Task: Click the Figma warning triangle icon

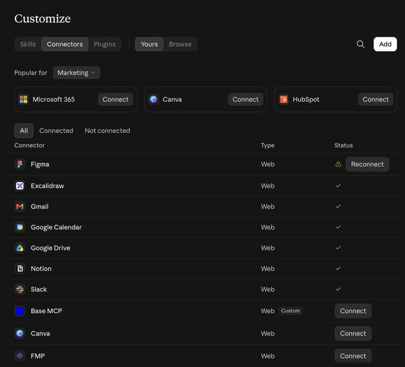Action: (x=338, y=164)
